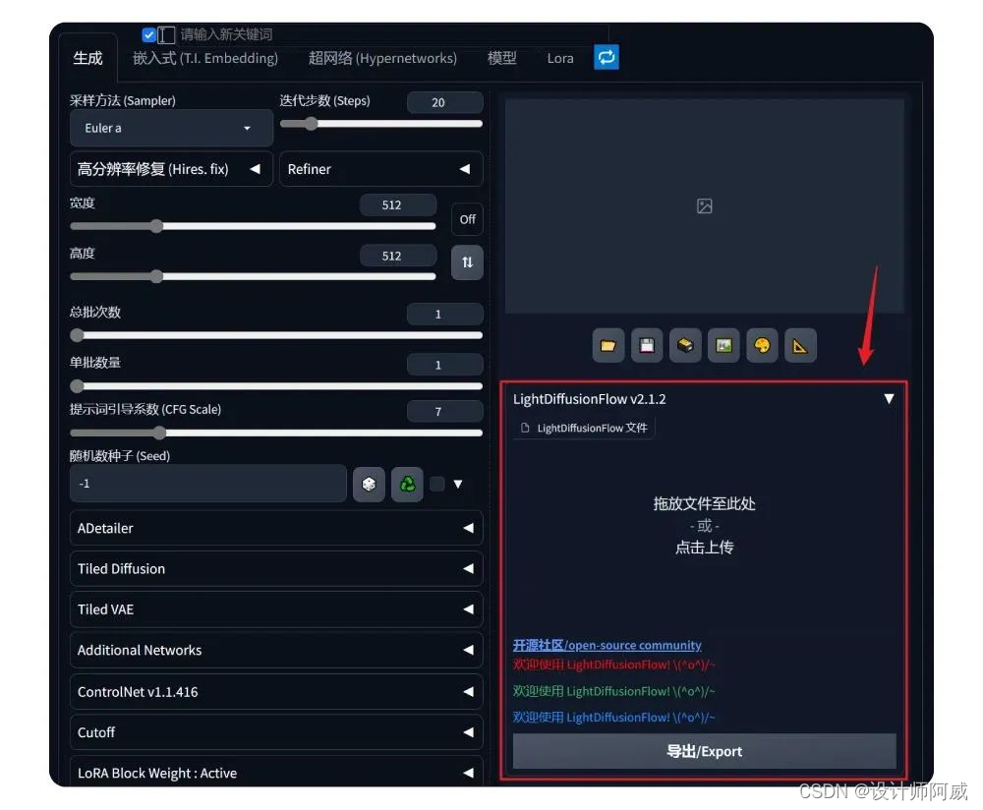This screenshot has width=983, height=810.
Task: Expand the ControlNet v1.1.416 panel
Action: (x=276, y=691)
